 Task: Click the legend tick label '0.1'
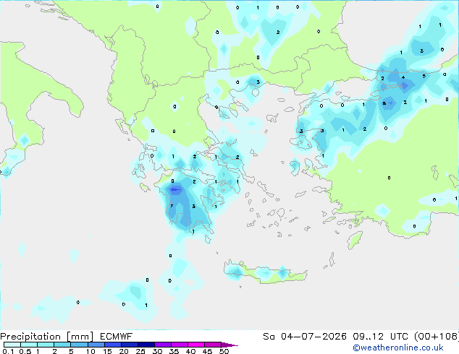8,351
